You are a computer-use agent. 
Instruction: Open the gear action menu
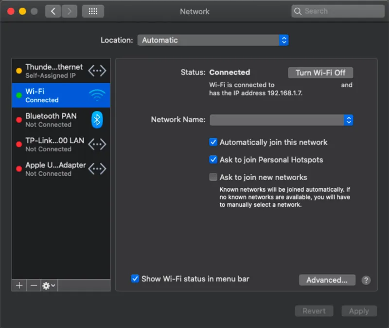tap(49, 286)
